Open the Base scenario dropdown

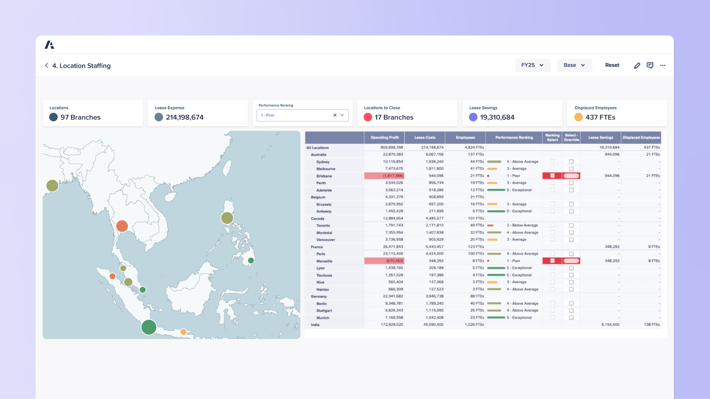click(x=574, y=65)
